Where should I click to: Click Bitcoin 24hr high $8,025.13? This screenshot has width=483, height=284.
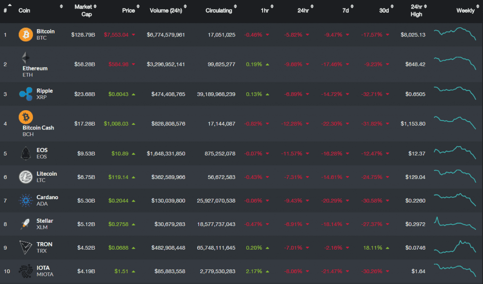[x=413, y=35]
